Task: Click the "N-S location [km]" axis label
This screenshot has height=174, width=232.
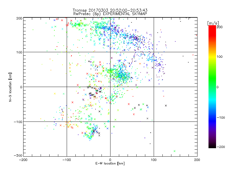Action: point(10,87)
